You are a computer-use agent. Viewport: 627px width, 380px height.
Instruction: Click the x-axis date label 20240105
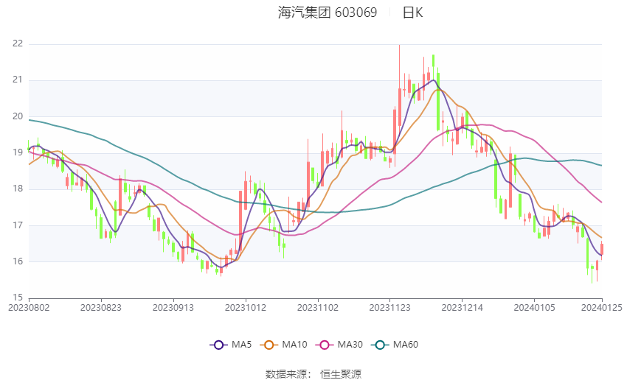[x=534, y=308]
